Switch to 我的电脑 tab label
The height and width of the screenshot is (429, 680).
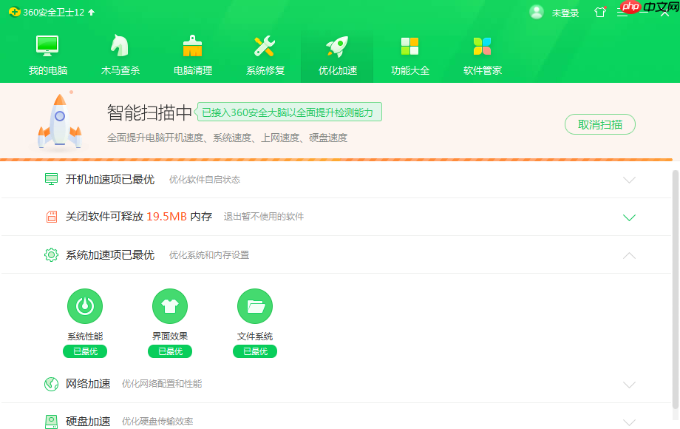[x=48, y=70]
